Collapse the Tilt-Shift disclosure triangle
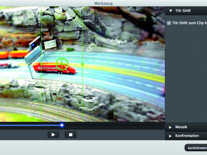The height and width of the screenshot is (155, 207). (x=170, y=11)
